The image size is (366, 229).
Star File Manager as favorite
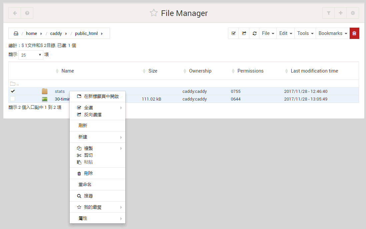pos(154,13)
